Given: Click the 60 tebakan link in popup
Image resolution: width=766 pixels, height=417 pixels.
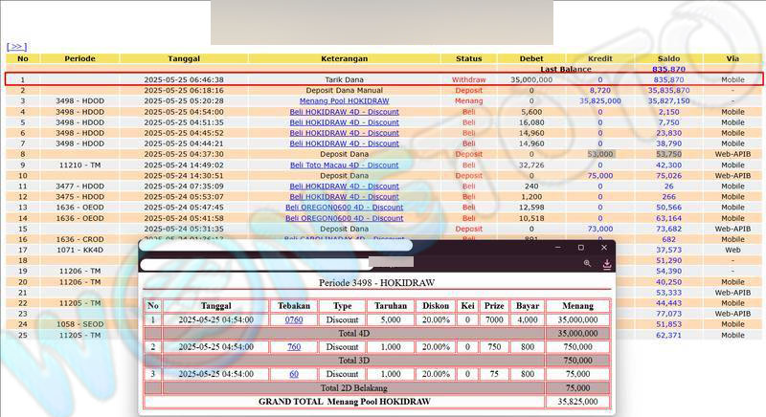Looking at the screenshot, I should coord(294,374).
